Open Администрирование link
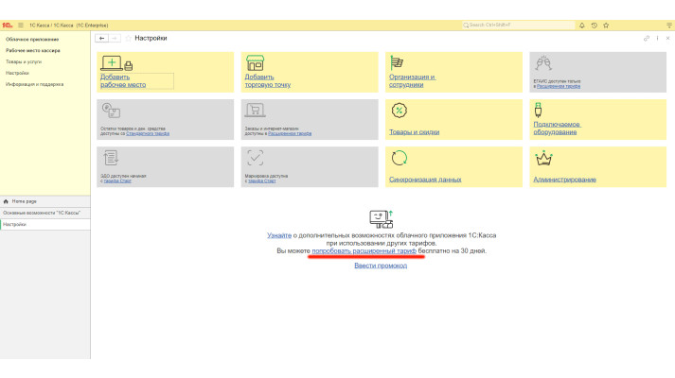This screenshot has height=378, width=675. pyautogui.click(x=565, y=180)
